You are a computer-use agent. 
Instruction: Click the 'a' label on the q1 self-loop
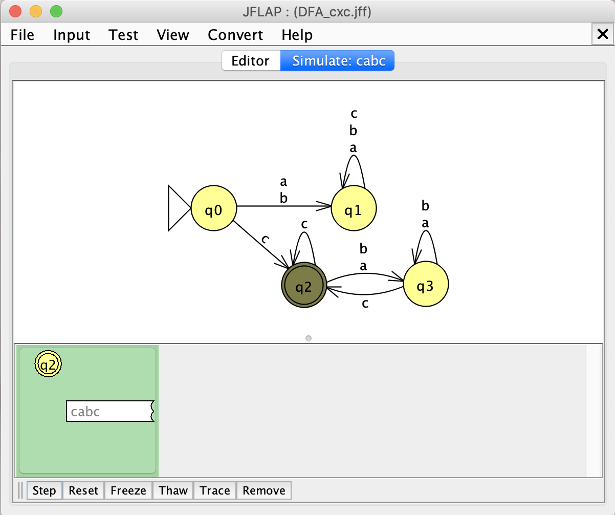pyautogui.click(x=353, y=148)
